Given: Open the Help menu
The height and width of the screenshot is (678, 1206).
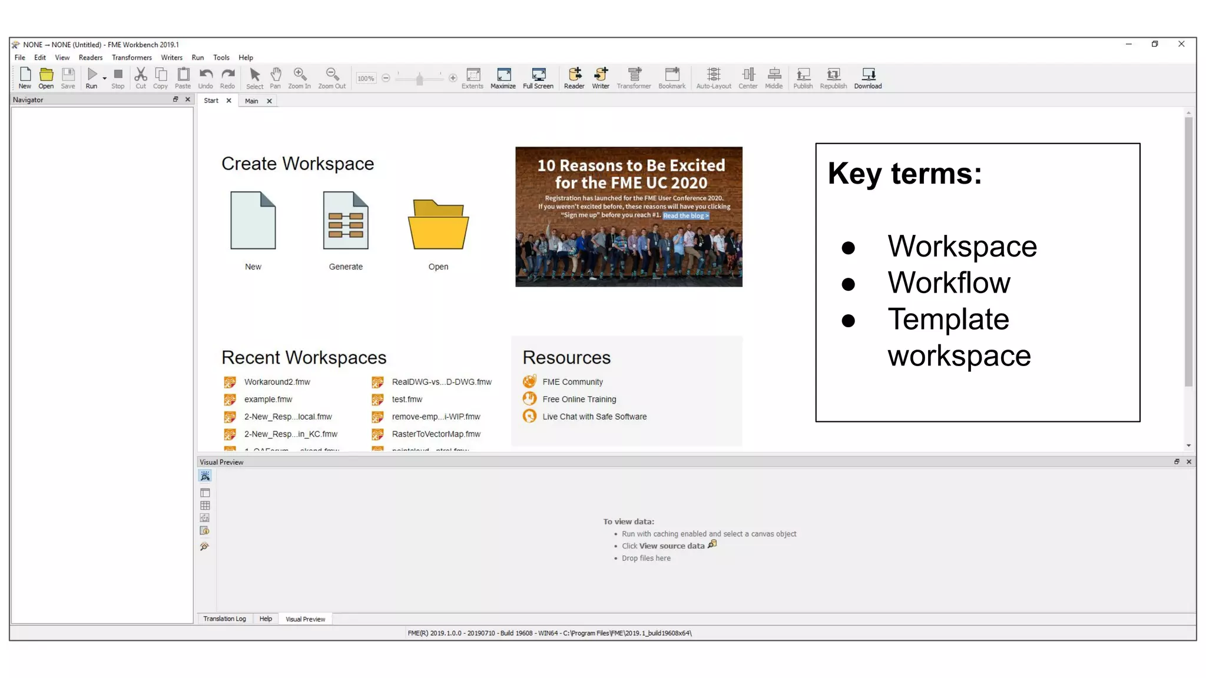Looking at the screenshot, I should click(x=246, y=58).
